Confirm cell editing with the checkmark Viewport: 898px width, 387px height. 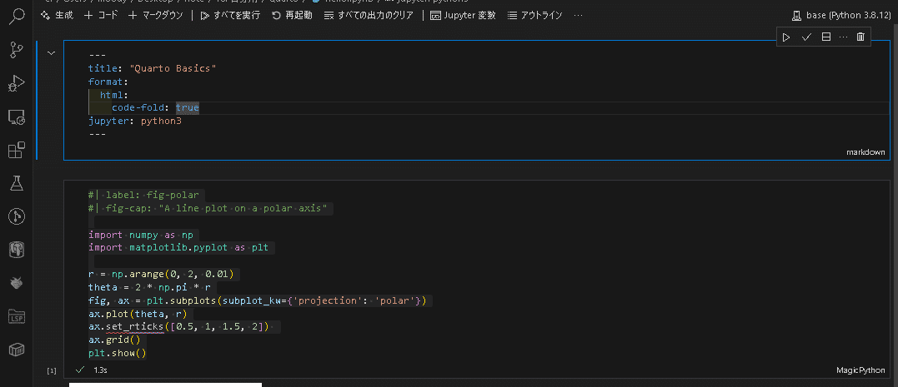[x=806, y=37]
